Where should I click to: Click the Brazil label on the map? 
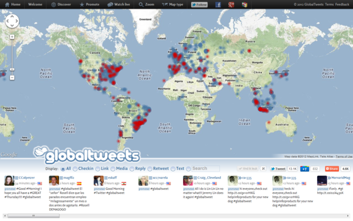133,111
